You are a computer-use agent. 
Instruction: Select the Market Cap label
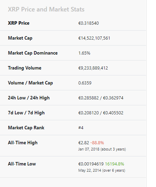point(20,38)
